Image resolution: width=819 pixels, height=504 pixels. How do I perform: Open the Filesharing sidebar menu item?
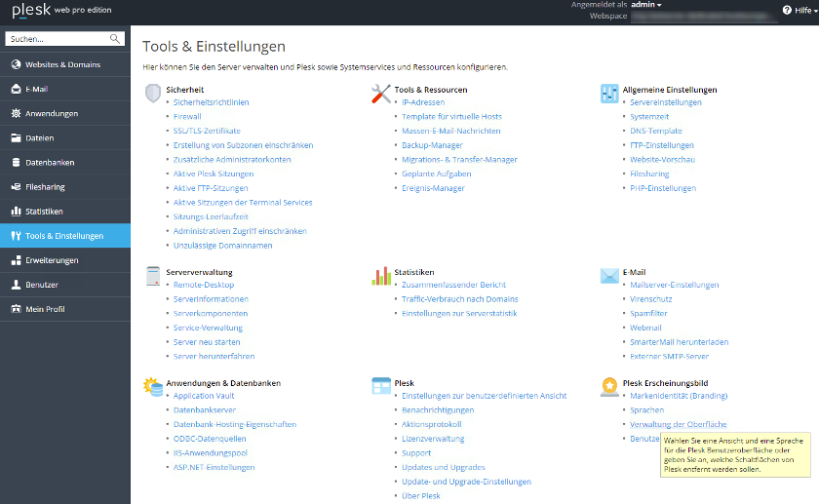pos(65,187)
